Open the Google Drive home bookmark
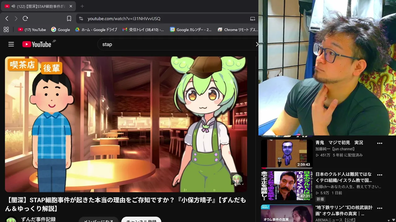The height and width of the screenshot is (222, 396). pyautogui.click(x=96, y=30)
